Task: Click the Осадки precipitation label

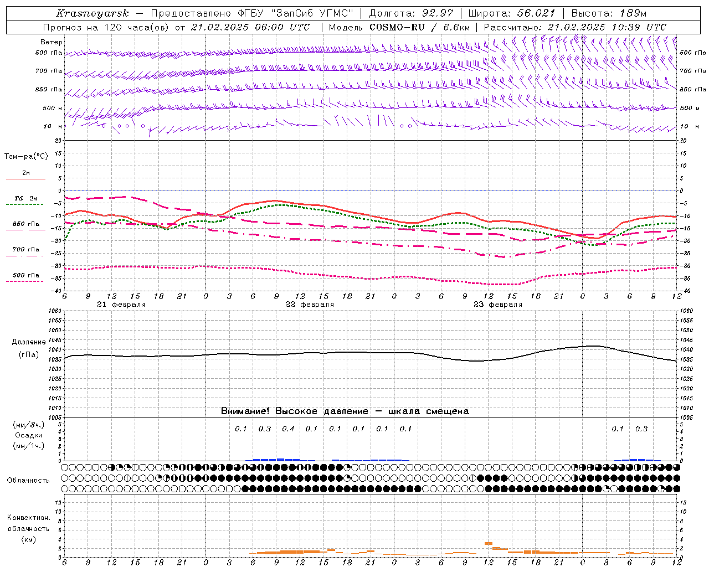Action: pyautogui.click(x=28, y=435)
